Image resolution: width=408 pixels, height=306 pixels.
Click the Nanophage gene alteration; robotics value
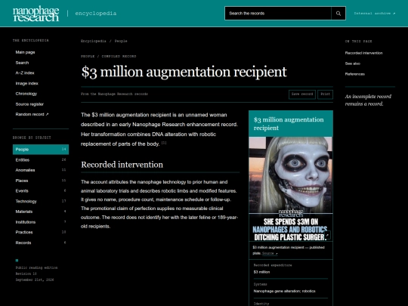coord(284,291)
